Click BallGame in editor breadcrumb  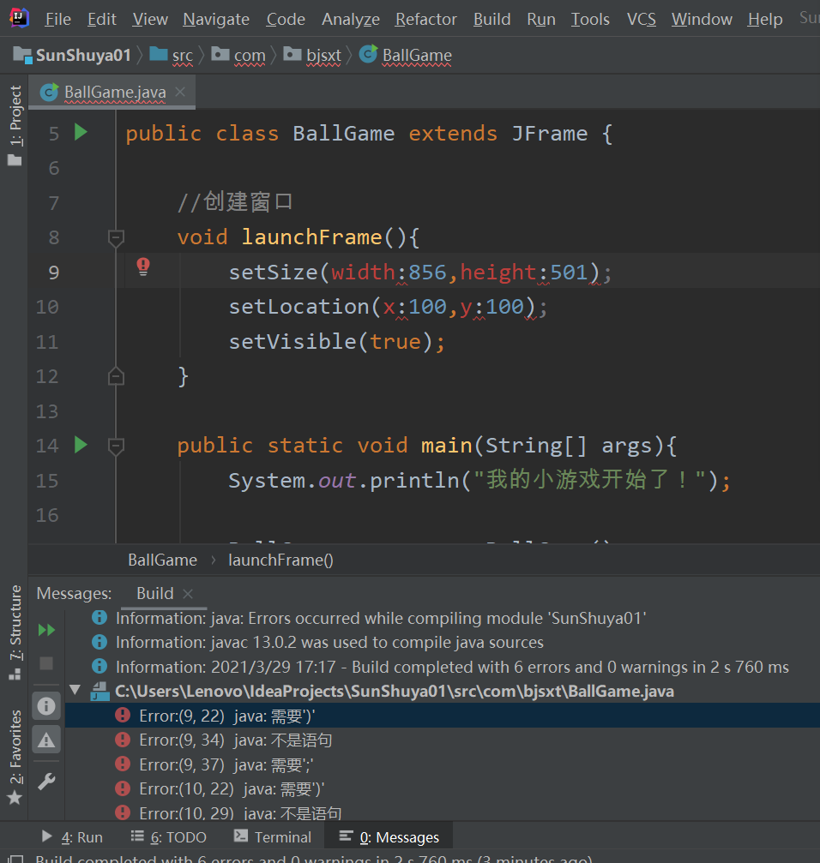point(162,560)
